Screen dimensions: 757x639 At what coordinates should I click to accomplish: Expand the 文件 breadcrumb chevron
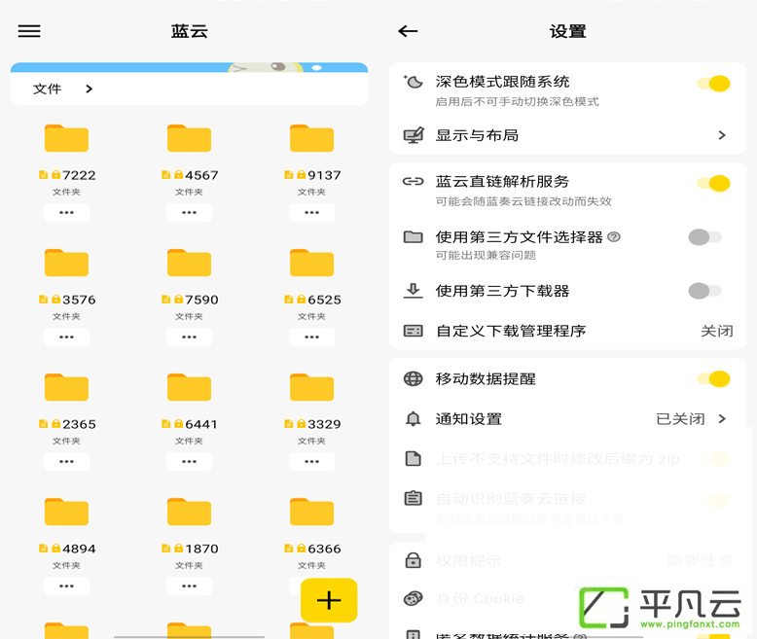pos(89,89)
